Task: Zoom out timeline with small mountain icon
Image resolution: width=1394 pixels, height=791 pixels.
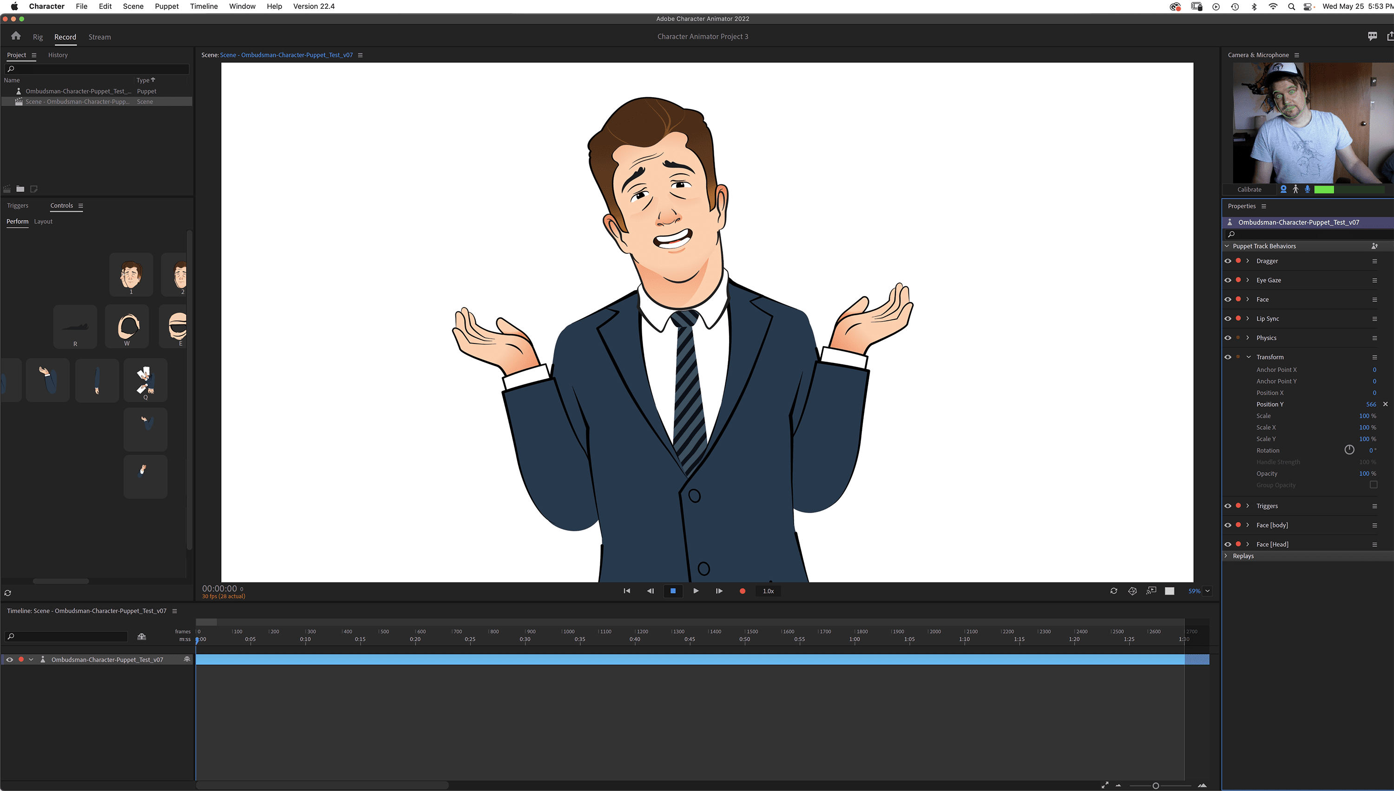Action: [1118, 785]
